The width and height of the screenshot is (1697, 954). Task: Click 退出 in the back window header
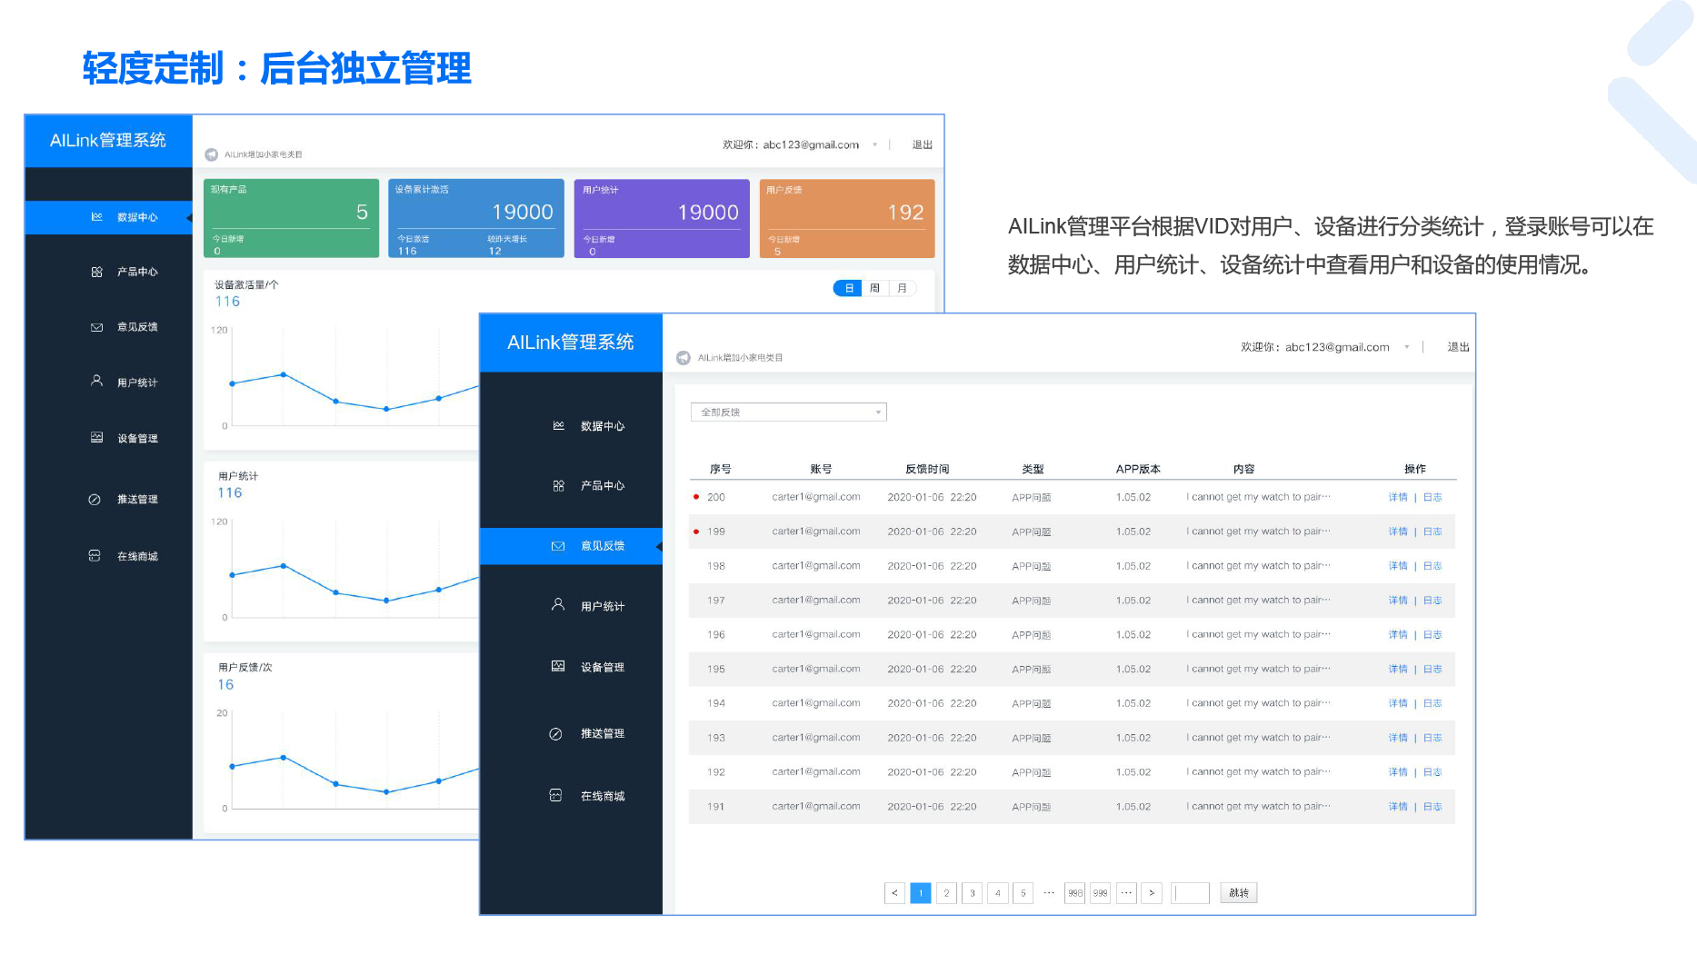(x=922, y=144)
